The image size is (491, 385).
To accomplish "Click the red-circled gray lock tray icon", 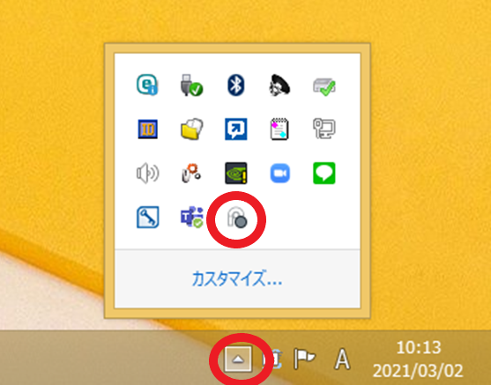I will [237, 217].
